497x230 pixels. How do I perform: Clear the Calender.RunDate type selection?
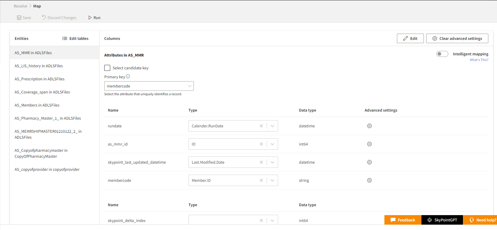(x=261, y=126)
